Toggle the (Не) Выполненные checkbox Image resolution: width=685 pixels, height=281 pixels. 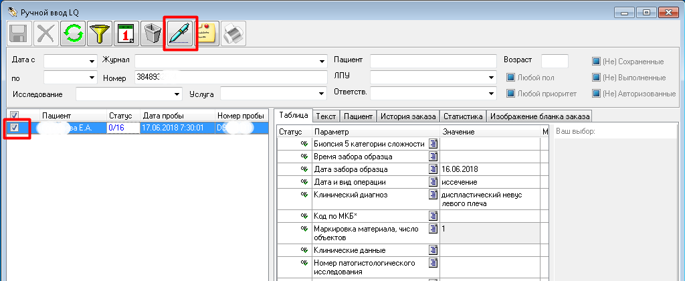tap(596, 78)
